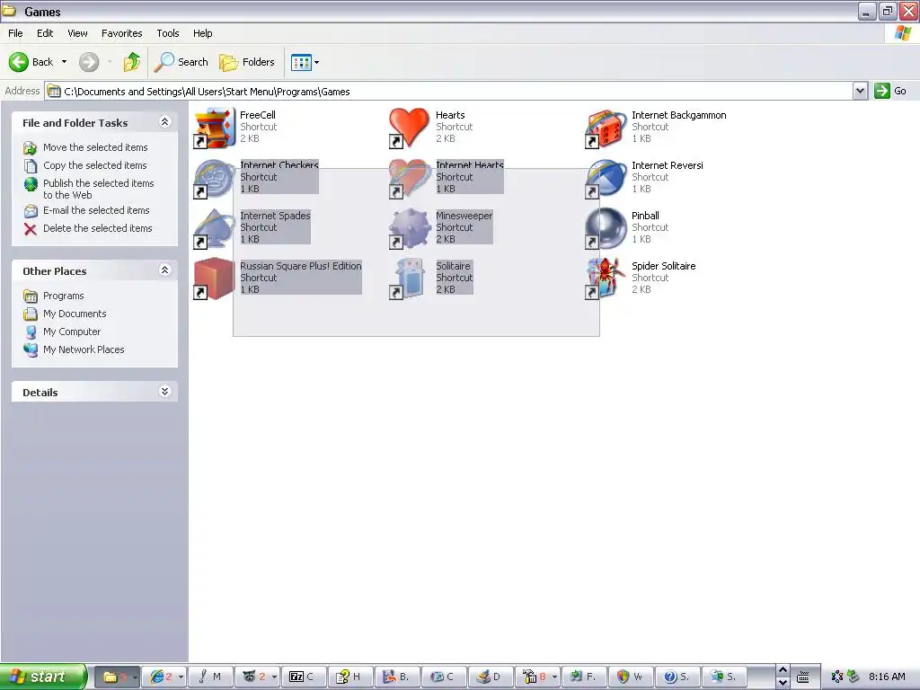Open the File menu
This screenshot has width=920, height=690.
tap(16, 33)
